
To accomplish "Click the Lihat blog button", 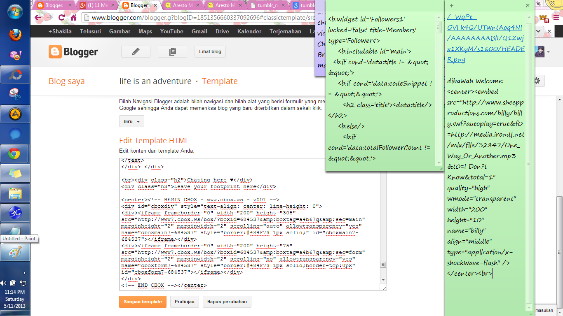I will tap(210, 51).
